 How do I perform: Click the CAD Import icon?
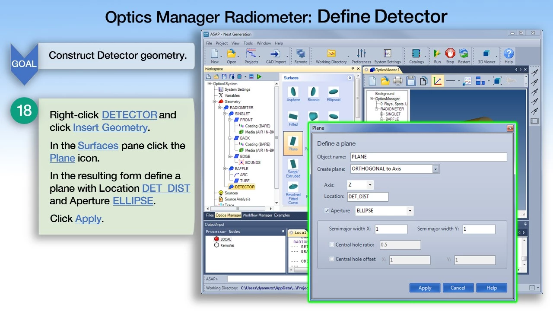pos(276,54)
